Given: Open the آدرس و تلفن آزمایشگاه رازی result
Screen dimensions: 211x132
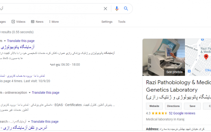Looking at the screenshot, I should click(x=24, y=128).
